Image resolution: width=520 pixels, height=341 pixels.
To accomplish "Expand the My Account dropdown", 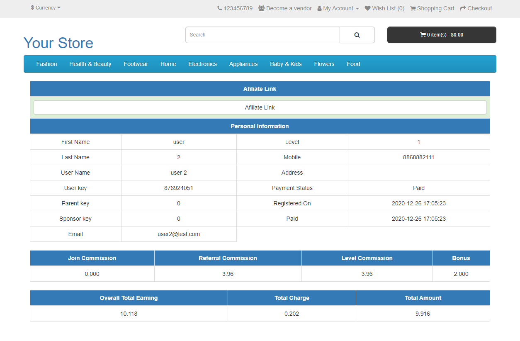I will [338, 8].
